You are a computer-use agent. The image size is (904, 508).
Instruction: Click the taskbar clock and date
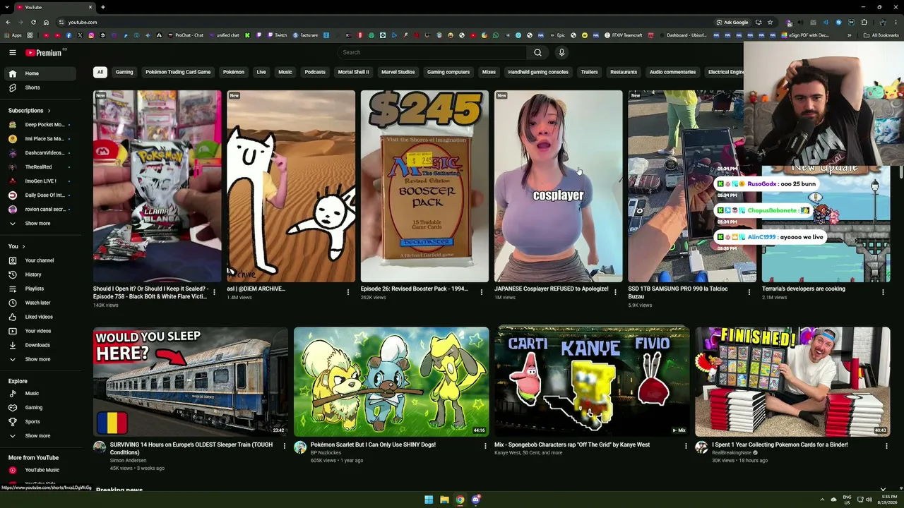(886, 500)
